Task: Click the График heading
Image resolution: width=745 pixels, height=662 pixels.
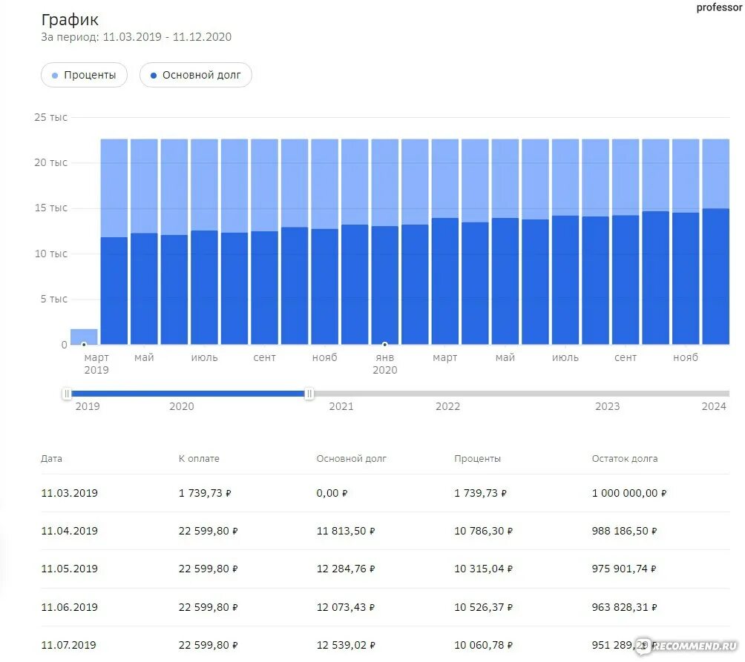Action: (70, 20)
